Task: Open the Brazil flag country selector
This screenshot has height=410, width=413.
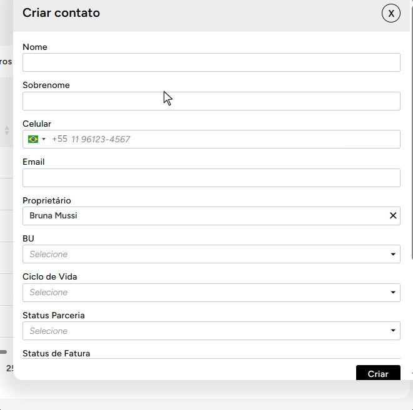Action: [x=37, y=139]
